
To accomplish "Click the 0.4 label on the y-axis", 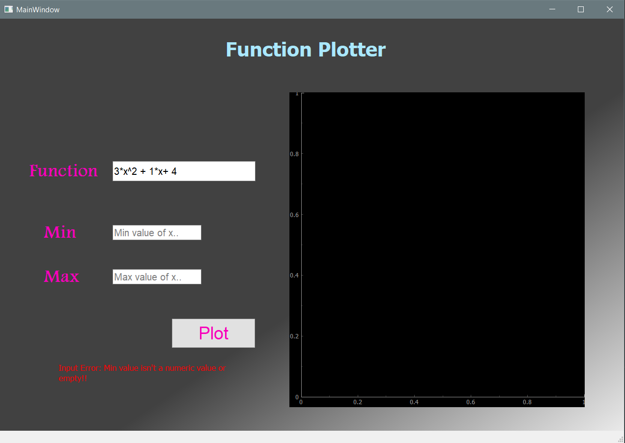I will pos(294,275).
